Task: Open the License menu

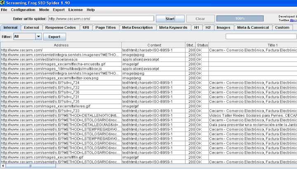Action: 75,9
